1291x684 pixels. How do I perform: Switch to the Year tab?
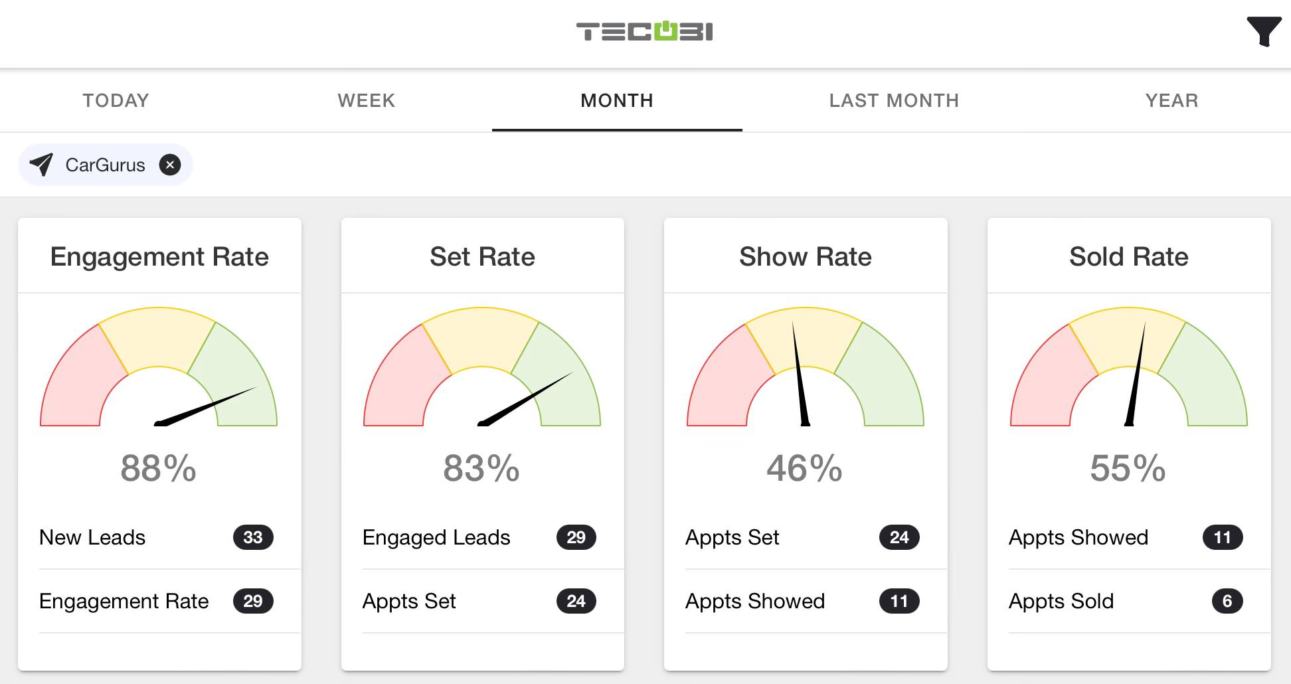coord(1171,100)
